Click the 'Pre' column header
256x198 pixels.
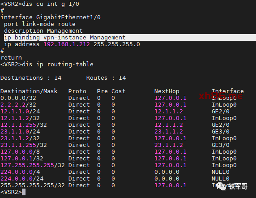coord(102,91)
